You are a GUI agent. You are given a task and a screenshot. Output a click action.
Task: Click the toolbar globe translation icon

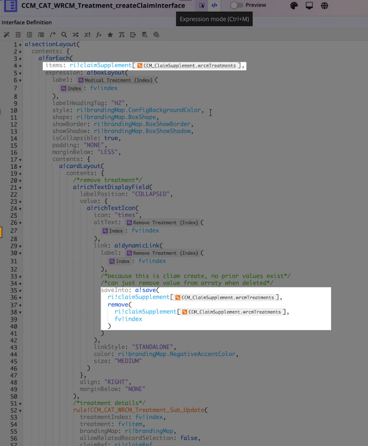click(156, 35)
